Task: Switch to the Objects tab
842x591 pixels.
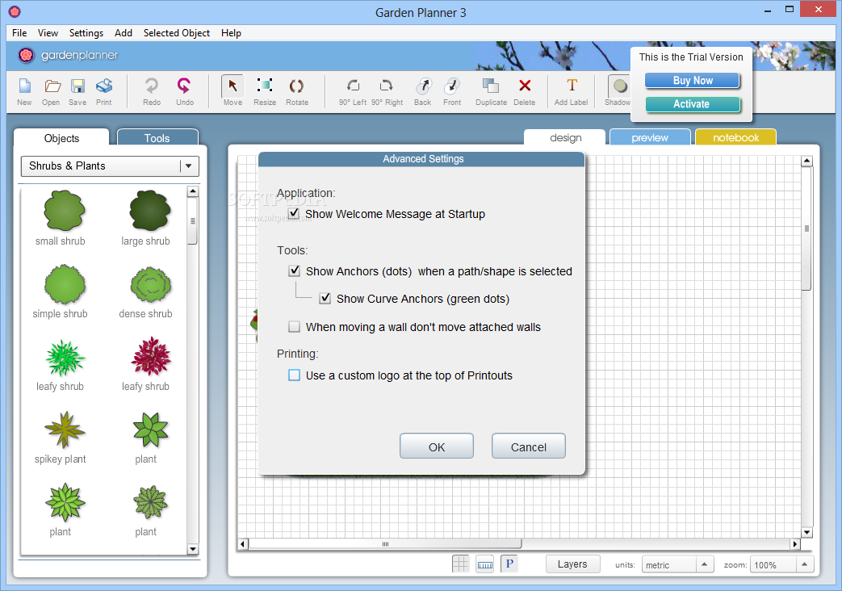Action: coord(61,138)
